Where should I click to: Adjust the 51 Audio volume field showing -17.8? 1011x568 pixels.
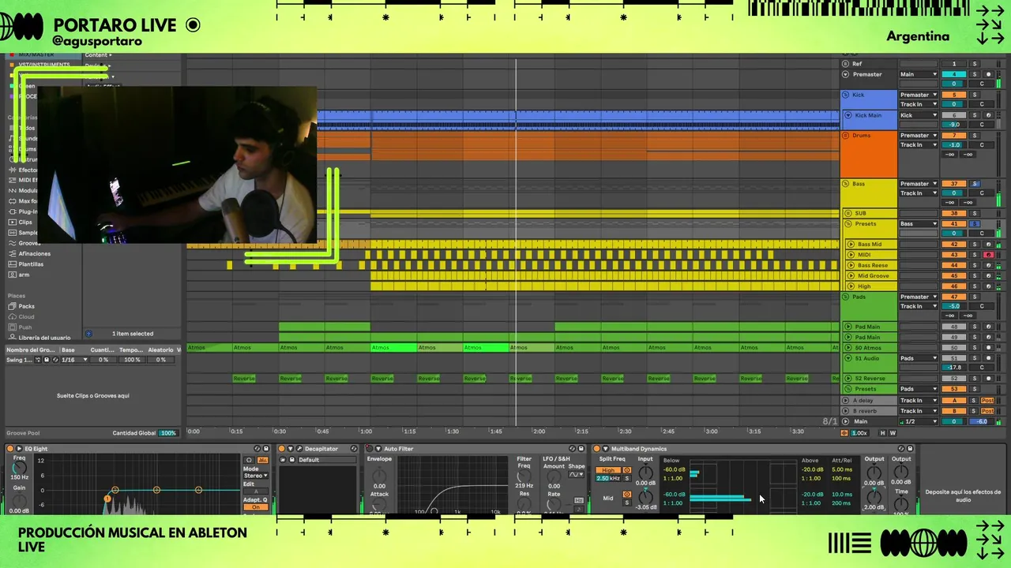click(x=953, y=368)
